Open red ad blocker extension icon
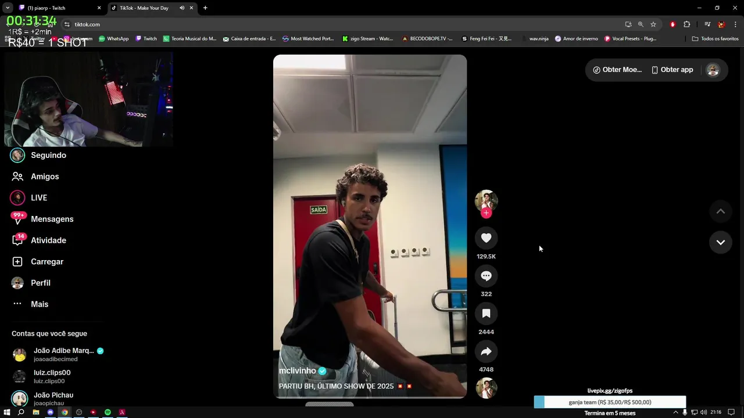 click(673, 24)
